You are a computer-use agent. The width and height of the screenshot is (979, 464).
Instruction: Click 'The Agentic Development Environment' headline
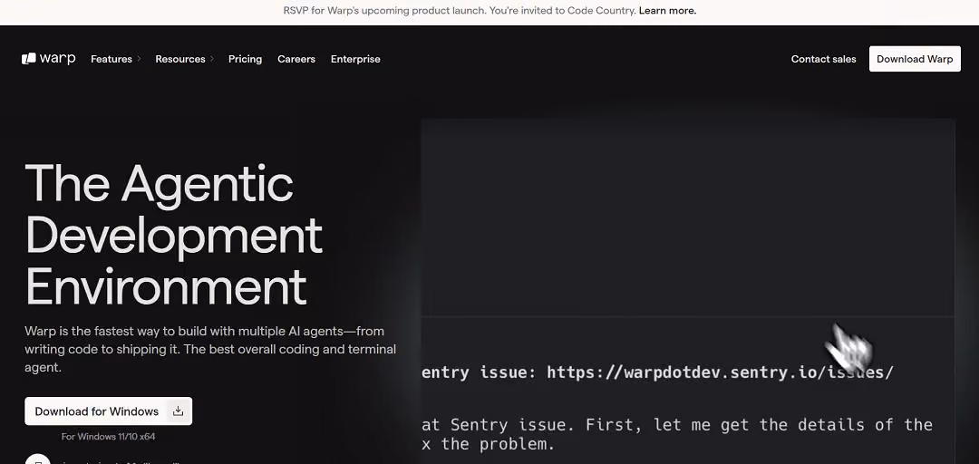[173, 234]
